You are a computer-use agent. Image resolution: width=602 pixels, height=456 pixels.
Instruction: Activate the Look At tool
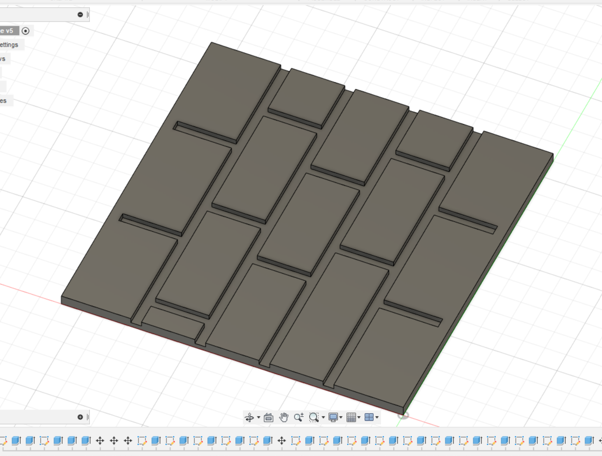click(x=269, y=417)
